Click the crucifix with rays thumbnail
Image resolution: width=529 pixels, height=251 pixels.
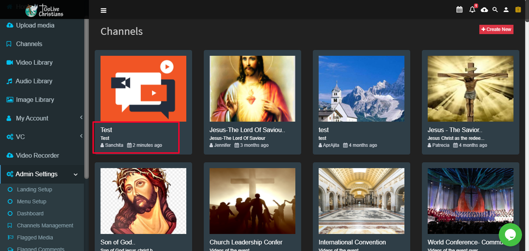point(470,89)
